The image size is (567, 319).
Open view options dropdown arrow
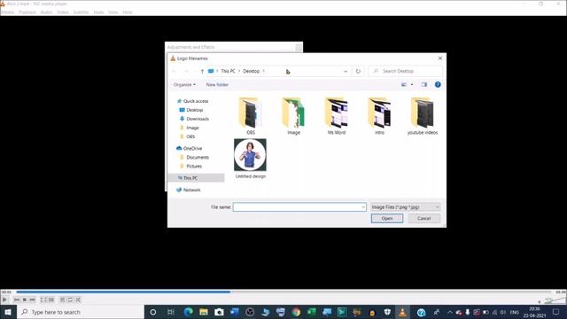412,85
